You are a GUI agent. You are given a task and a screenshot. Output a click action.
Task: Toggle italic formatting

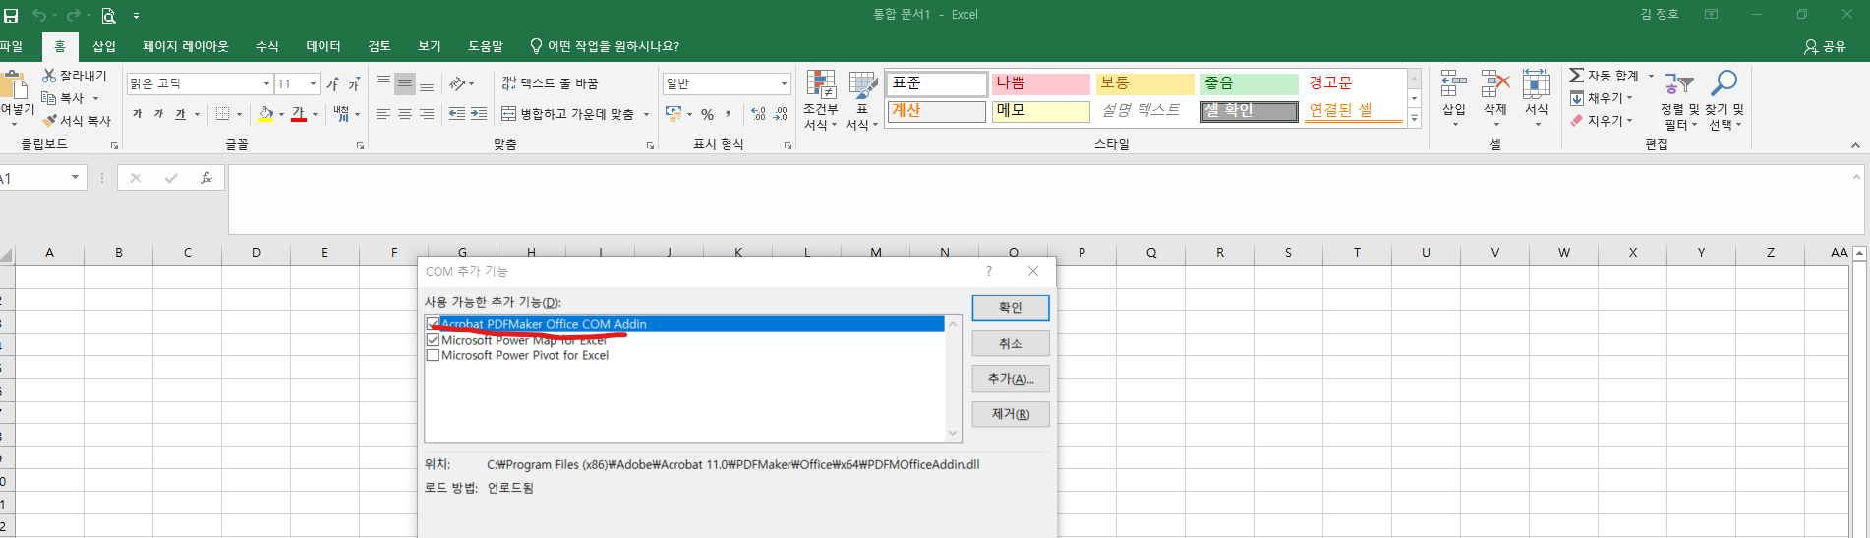click(158, 114)
